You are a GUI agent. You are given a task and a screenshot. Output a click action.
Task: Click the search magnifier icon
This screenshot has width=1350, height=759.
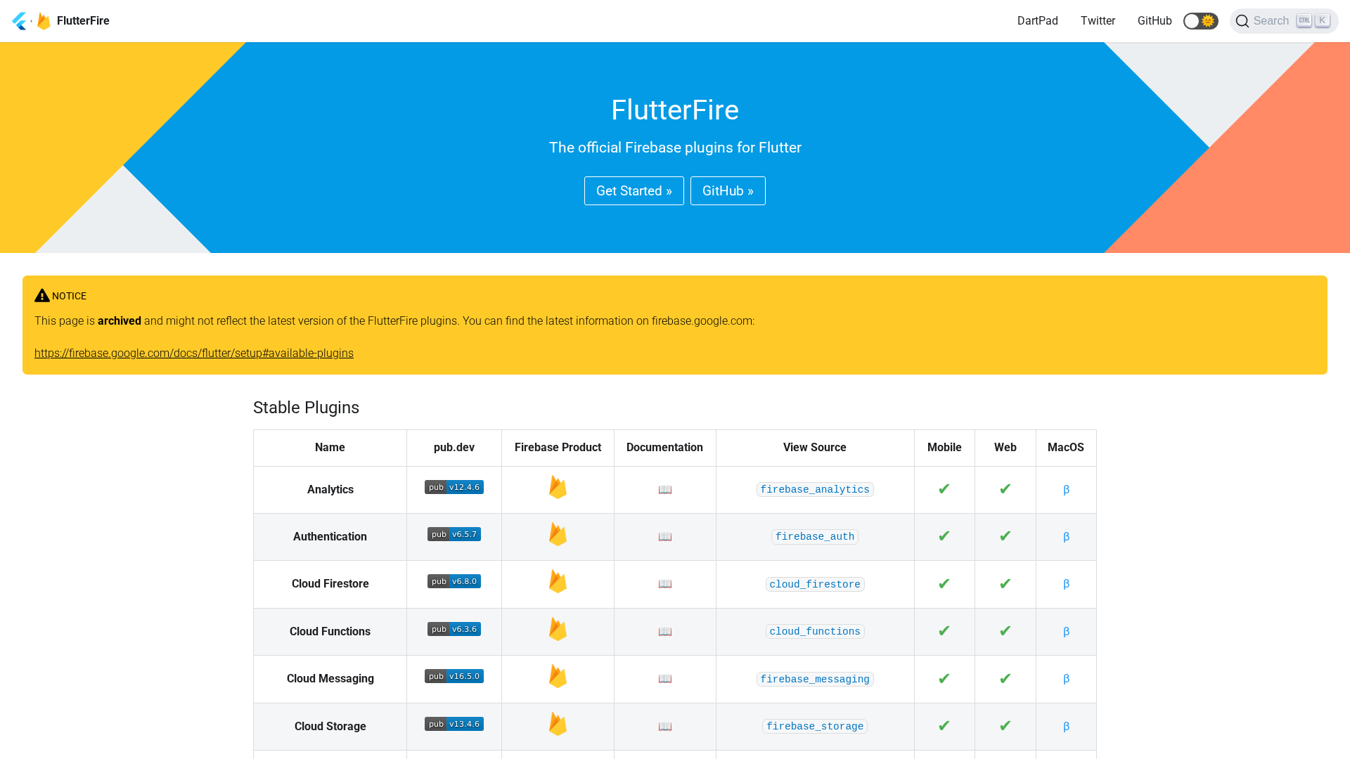[1242, 21]
